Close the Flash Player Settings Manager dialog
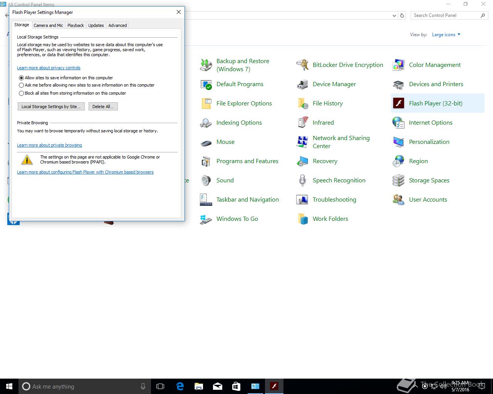The width and height of the screenshot is (493, 394). (x=179, y=12)
